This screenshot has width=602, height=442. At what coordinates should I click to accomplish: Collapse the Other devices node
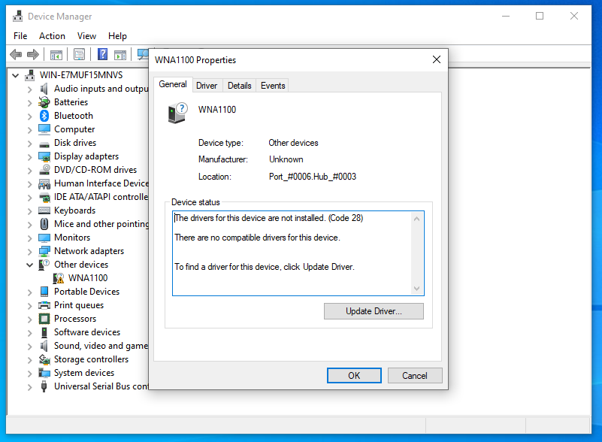pyautogui.click(x=29, y=265)
